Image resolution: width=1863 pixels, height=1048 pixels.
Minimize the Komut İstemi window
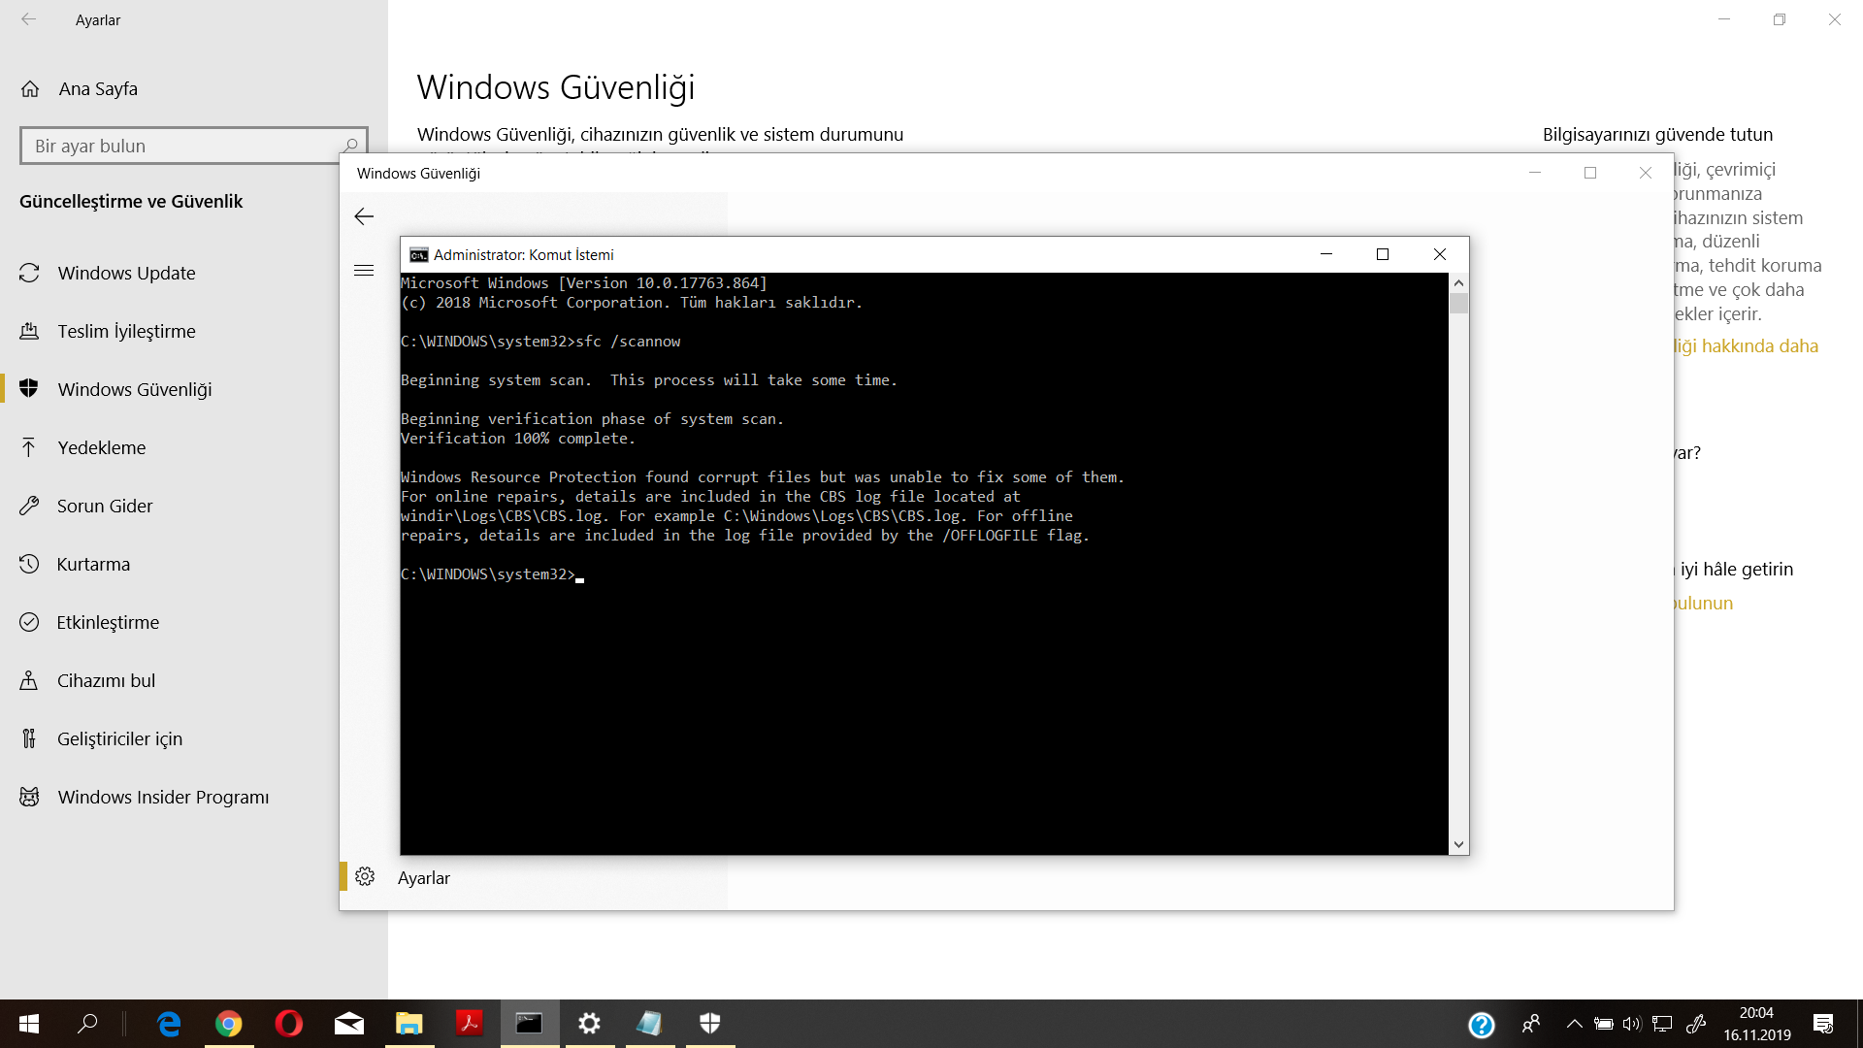1326,254
